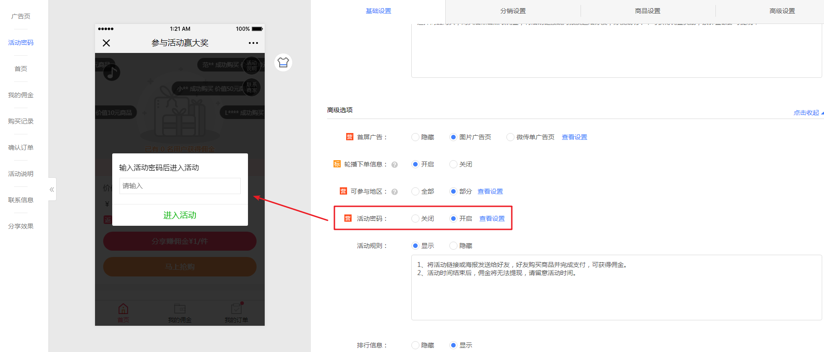Close the phone preview with the X icon
Image resolution: width=824 pixels, height=352 pixels.
coord(106,43)
